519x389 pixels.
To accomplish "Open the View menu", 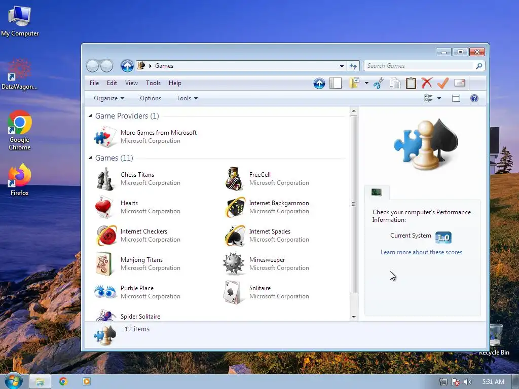I will pos(131,83).
